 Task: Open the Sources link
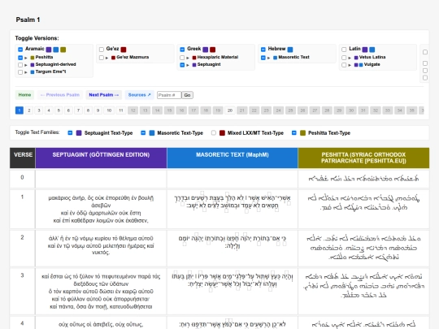tap(140, 95)
